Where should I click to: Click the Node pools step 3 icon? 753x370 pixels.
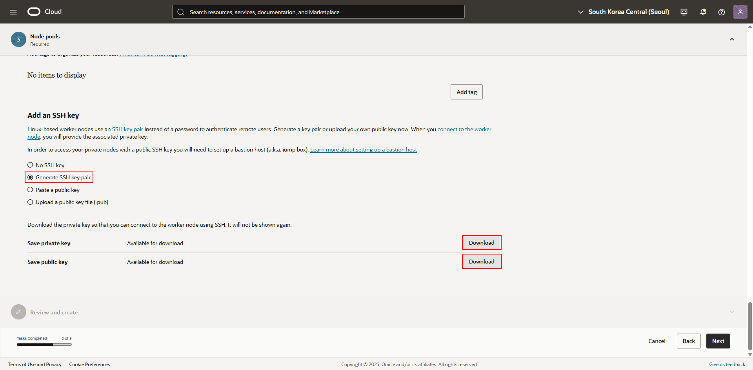coord(18,40)
